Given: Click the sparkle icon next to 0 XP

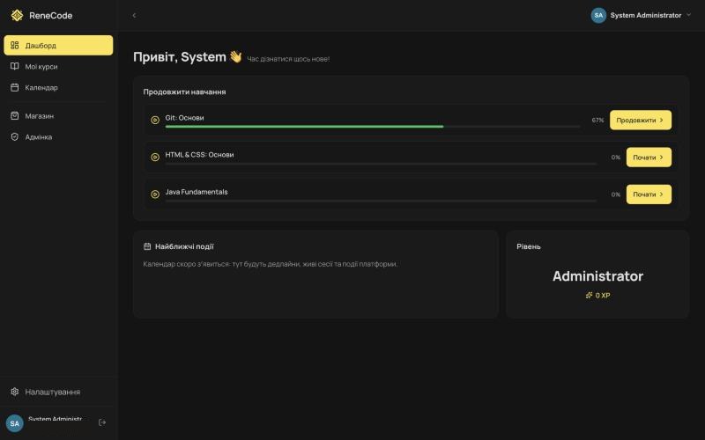Looking at the screenshot, I should click(x=589, y=296).
